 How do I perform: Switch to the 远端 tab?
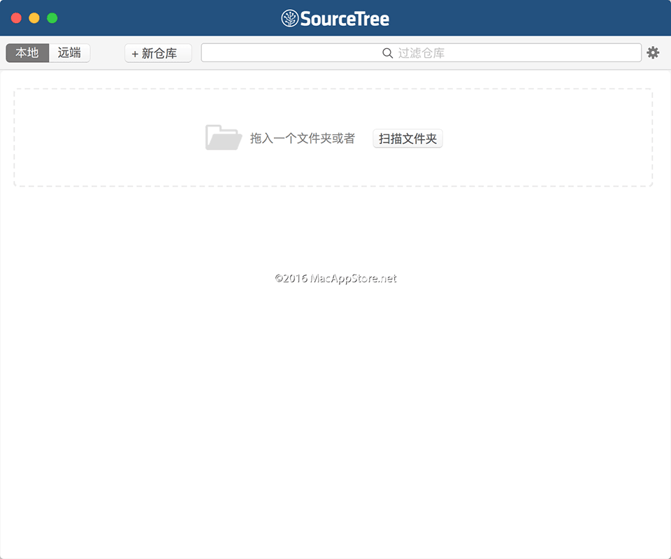click(69, 53)
